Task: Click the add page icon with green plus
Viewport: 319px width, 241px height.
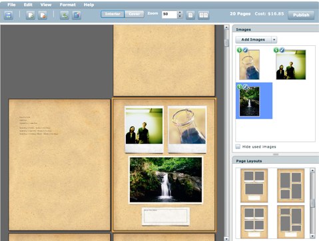Action: coord(31,15)
